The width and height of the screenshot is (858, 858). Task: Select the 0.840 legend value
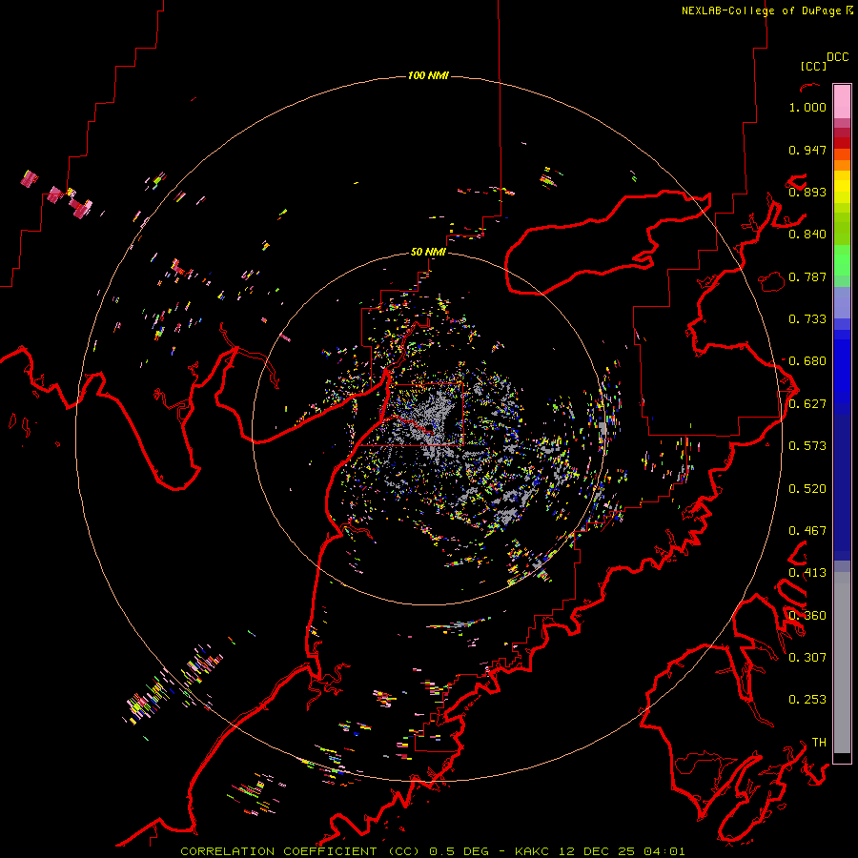[807, 235]
